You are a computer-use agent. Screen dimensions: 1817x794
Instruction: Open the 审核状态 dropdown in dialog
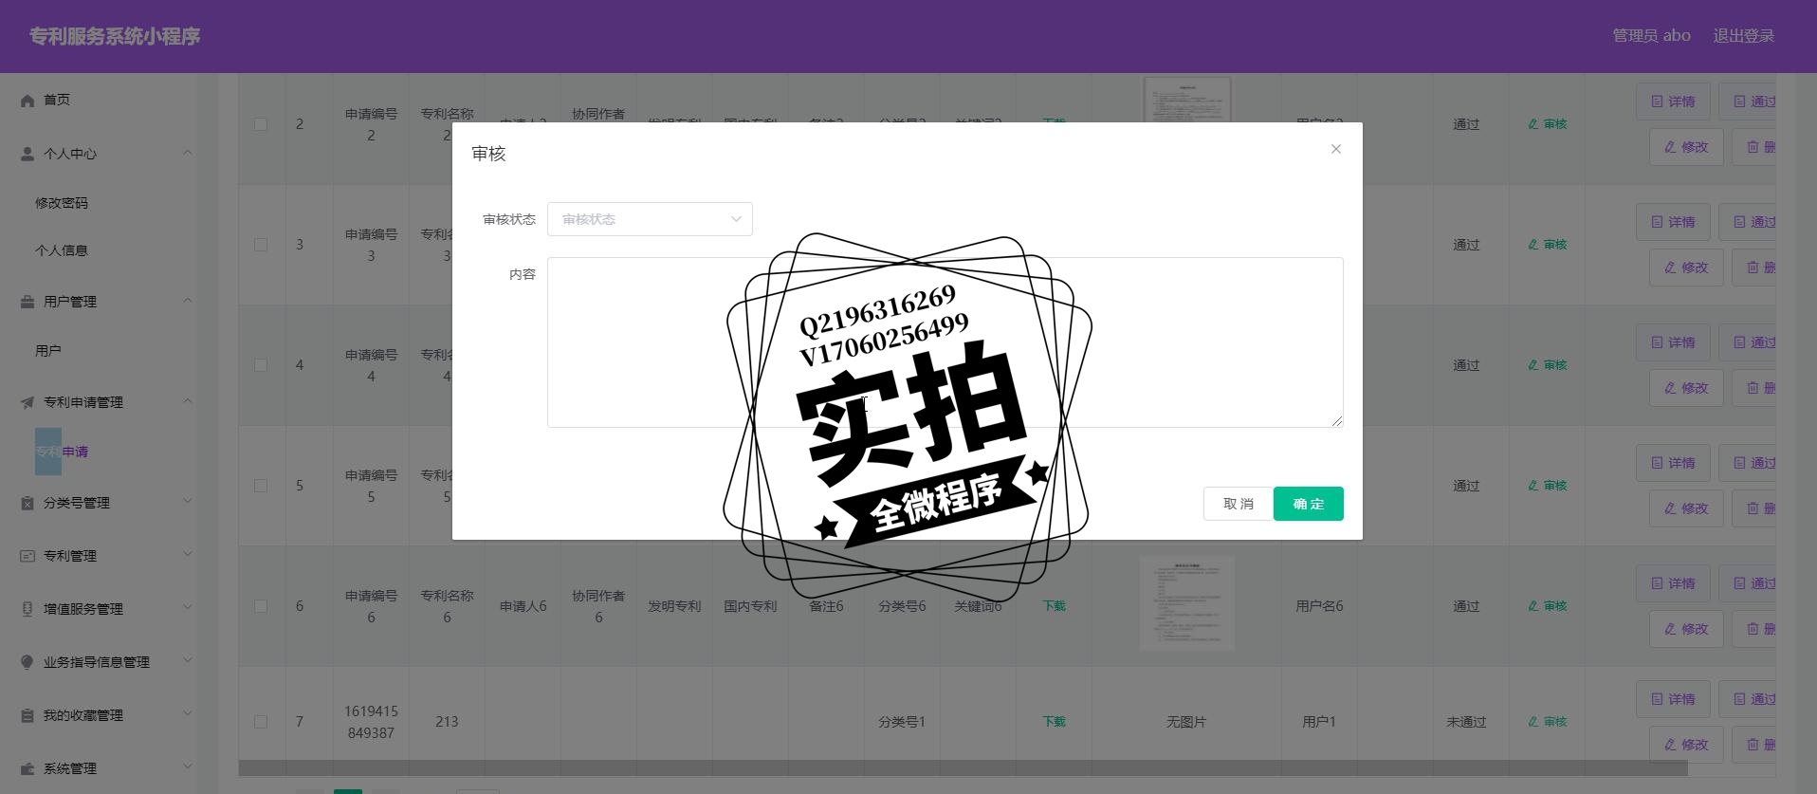click(650, 219)
